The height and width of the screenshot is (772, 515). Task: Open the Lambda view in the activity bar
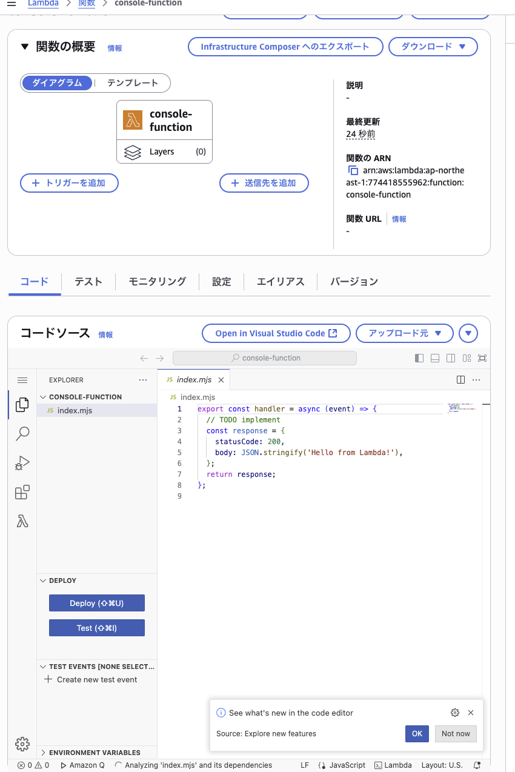(22, 521)
